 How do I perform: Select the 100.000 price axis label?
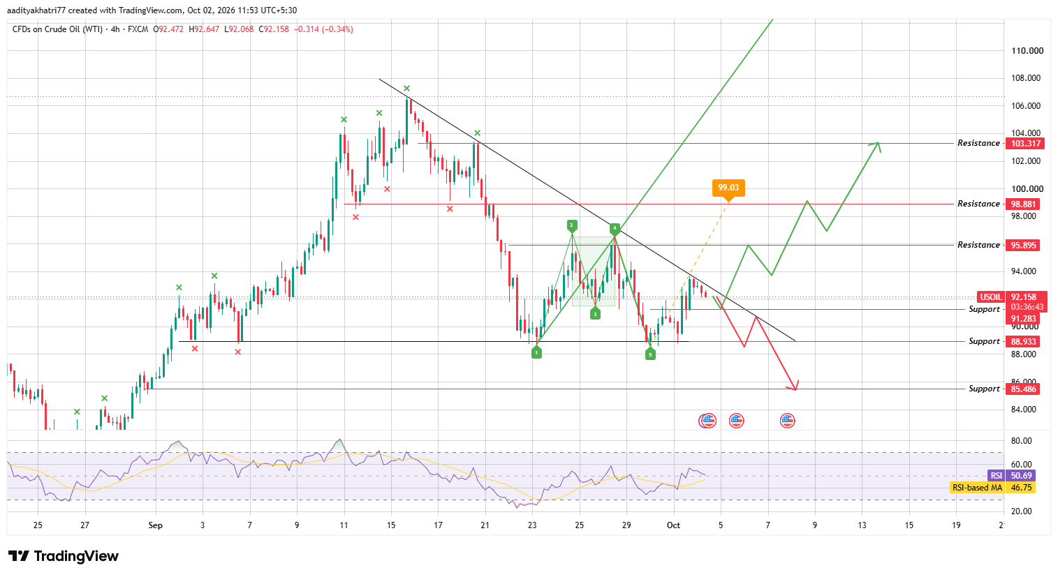(x=1027, y=189)
